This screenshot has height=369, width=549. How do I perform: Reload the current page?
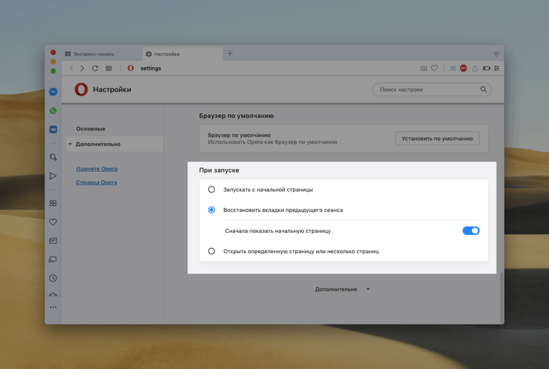tap(95, 68)
